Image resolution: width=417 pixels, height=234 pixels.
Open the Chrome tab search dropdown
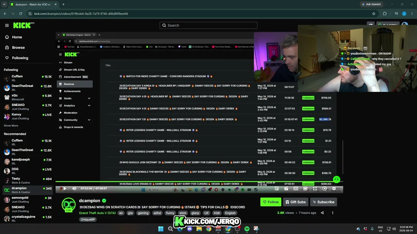coord(4,5)
